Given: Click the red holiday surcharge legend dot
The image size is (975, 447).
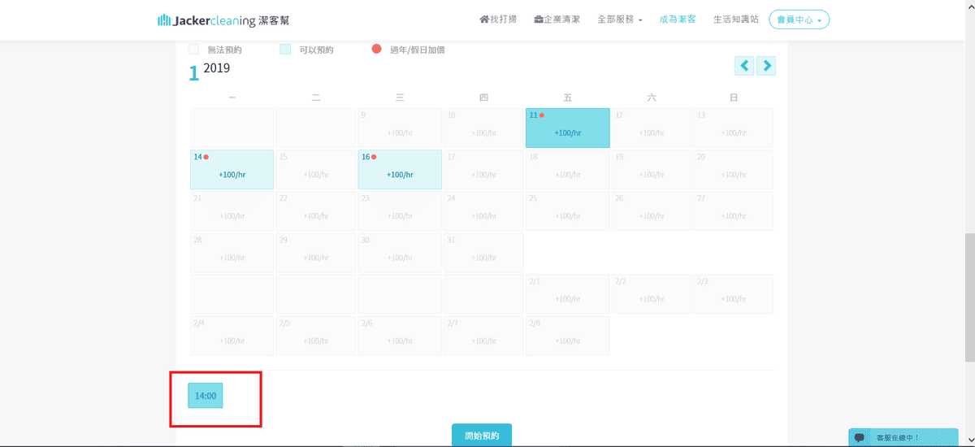Looking at the screenshot, I should [376, 49].
